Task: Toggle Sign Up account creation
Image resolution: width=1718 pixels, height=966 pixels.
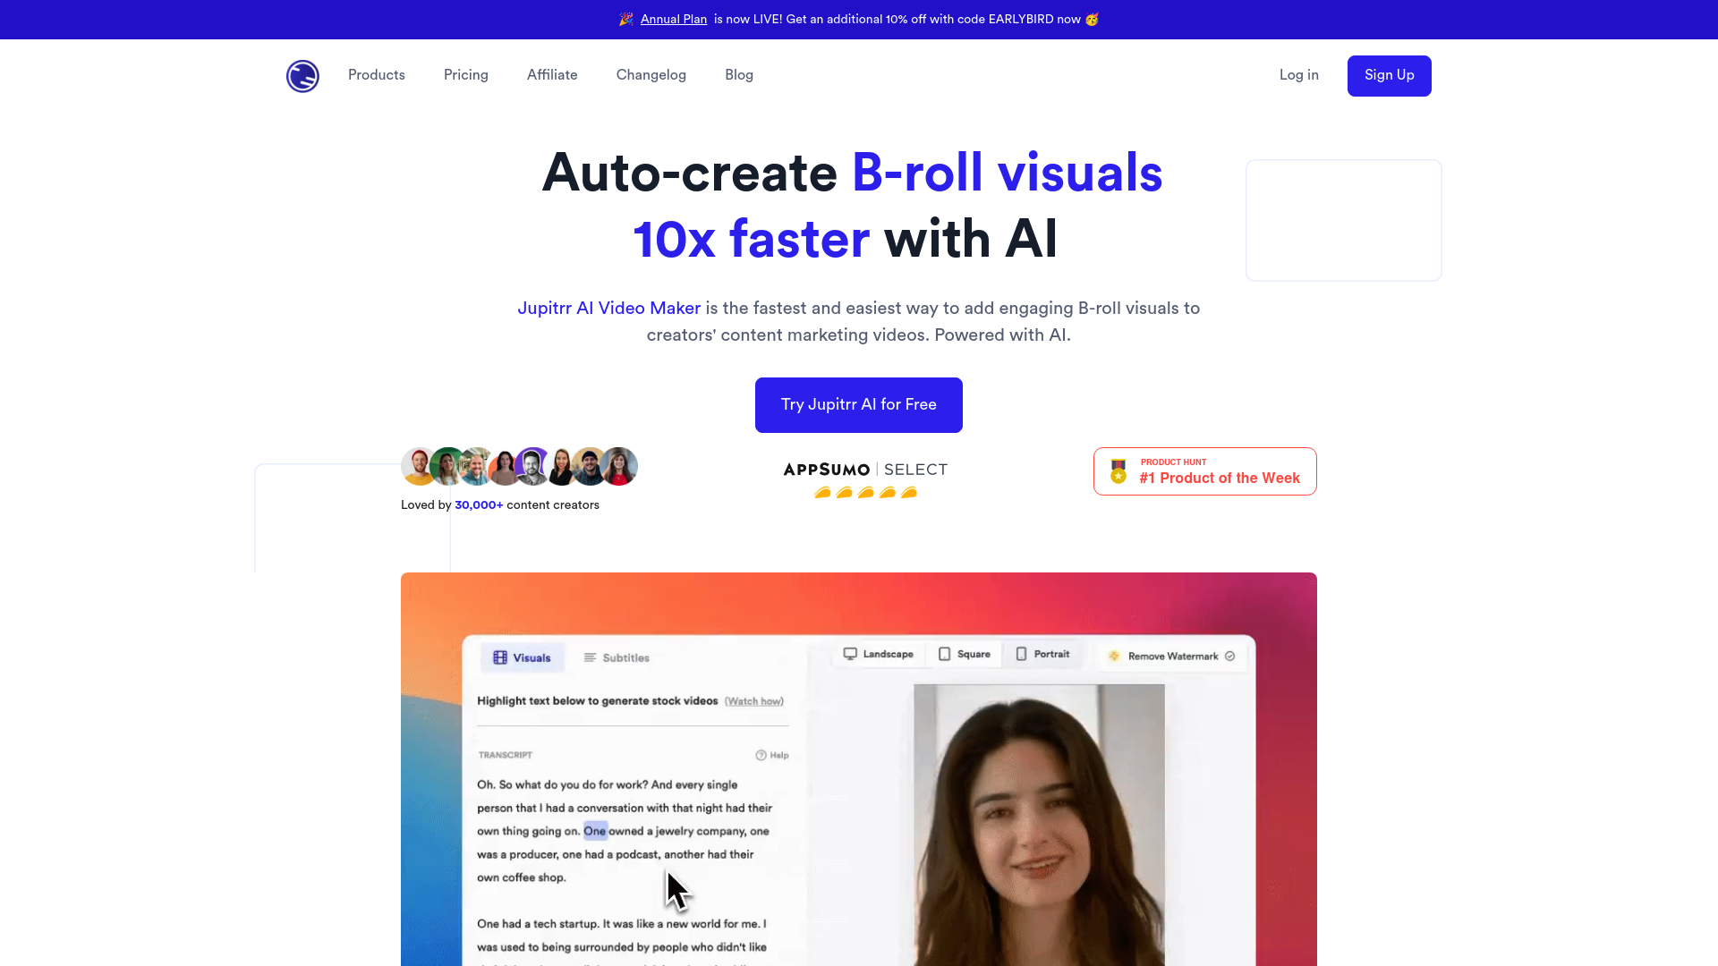Action: point(1389,75)
